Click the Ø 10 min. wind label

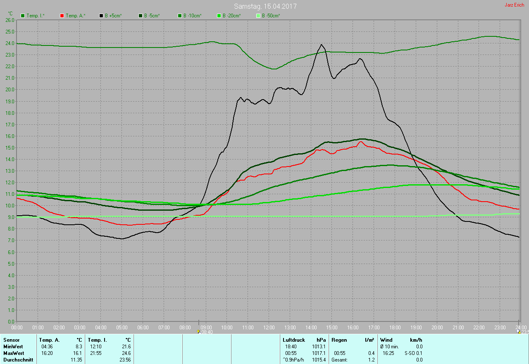tap(389, 347)
